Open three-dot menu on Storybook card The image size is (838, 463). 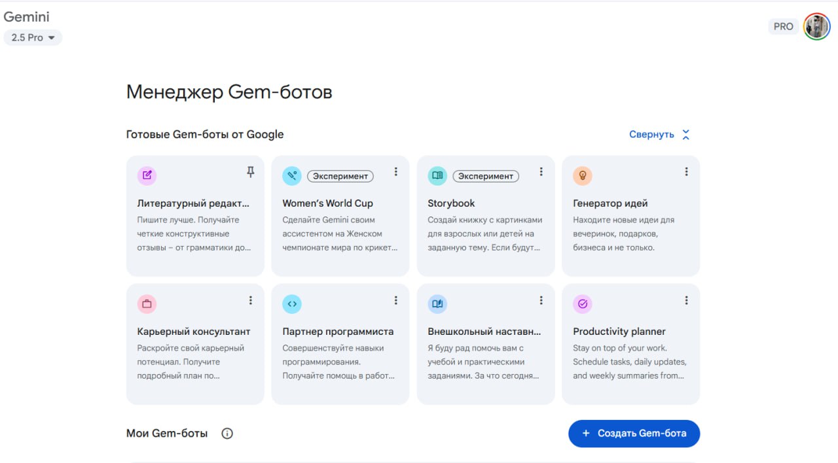coord(541,172)
